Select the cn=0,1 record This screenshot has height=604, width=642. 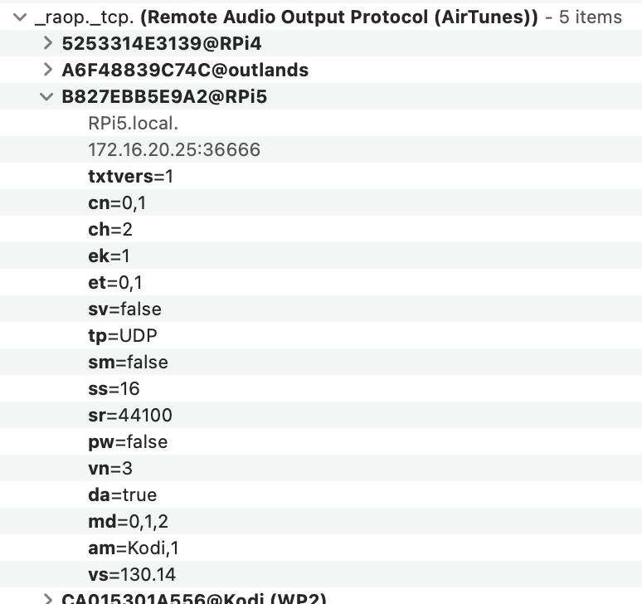(321, 202)
